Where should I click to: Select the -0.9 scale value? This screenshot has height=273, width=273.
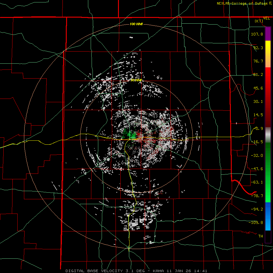pyautogui.click(x=258, y=129)
